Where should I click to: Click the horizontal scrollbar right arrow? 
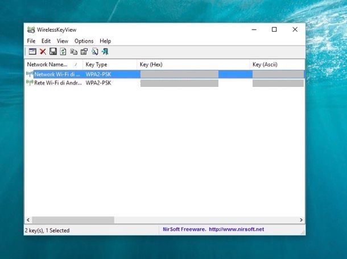pos(301,220)
